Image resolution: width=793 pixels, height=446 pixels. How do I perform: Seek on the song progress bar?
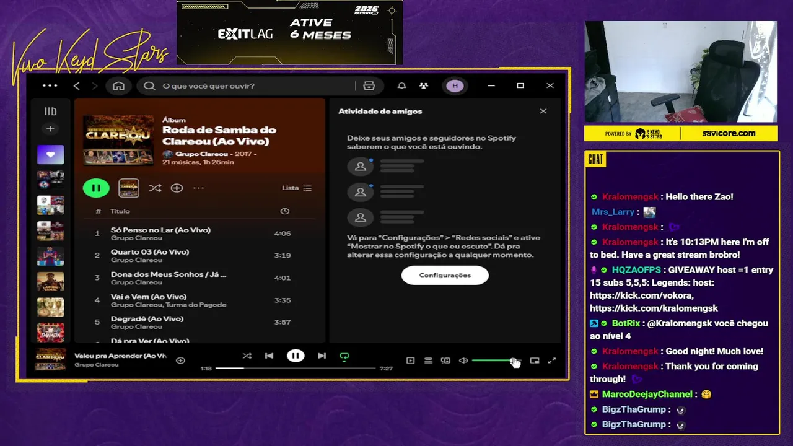point(296,368)
